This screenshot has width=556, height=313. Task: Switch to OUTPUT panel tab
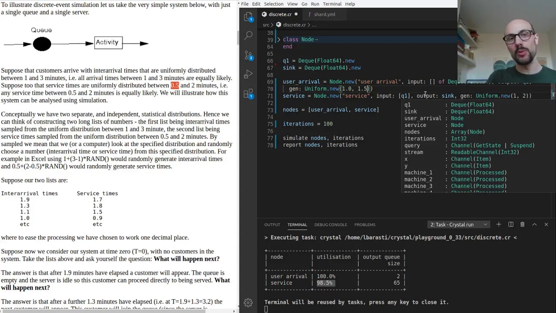(x=272, y=224)
